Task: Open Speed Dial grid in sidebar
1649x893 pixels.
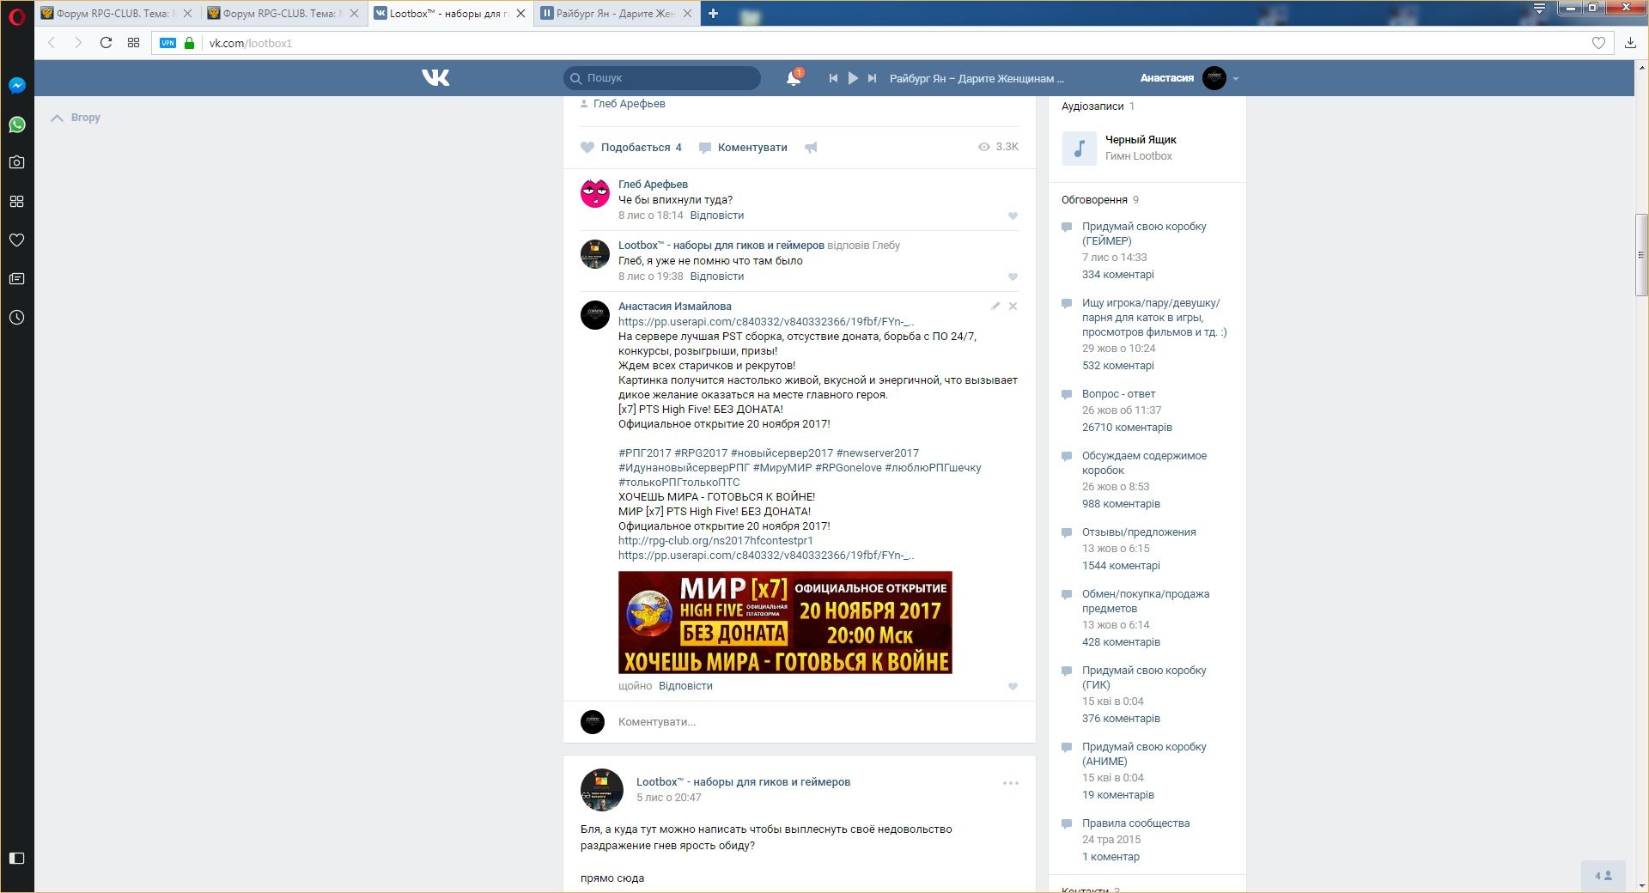Action: (16, 201)
